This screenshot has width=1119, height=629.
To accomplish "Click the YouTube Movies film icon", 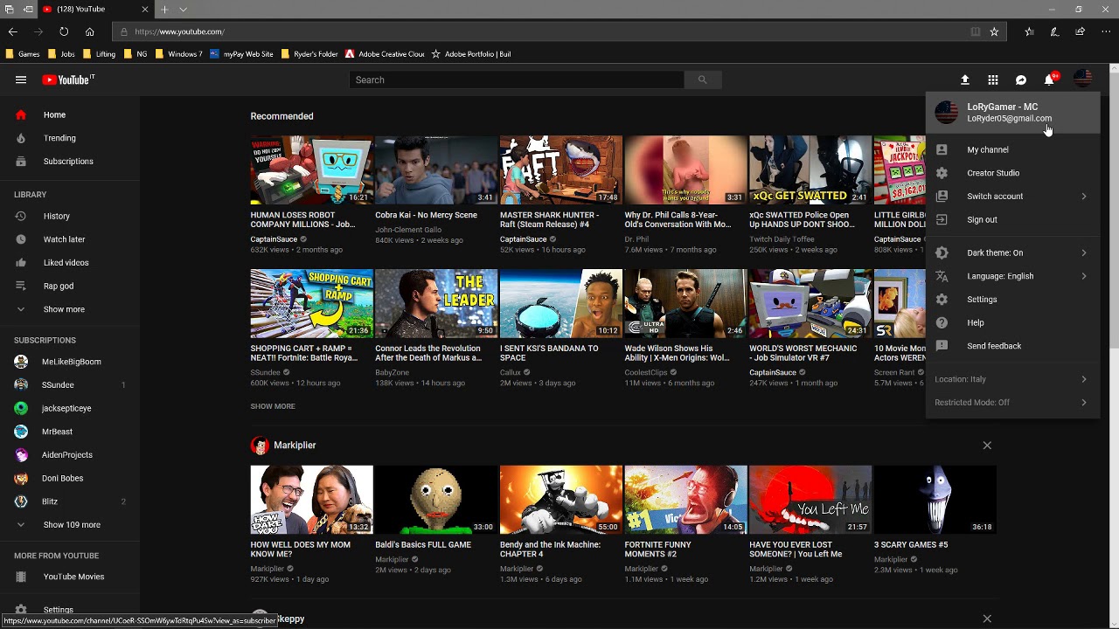I will tap(21, 577).
